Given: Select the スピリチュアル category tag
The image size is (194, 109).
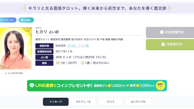Looking at the screenshot, I should pyautogui.click(x=8, y=20).
